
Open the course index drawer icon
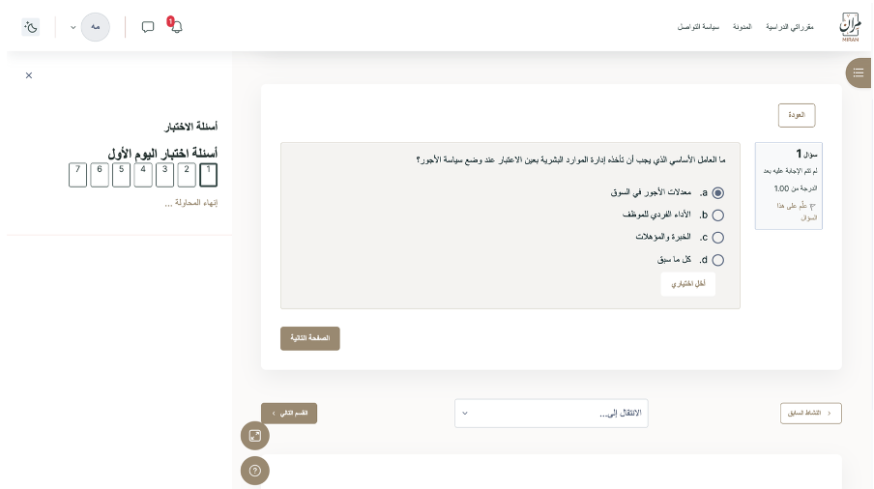pyautogui.click(x=859, y=72)
